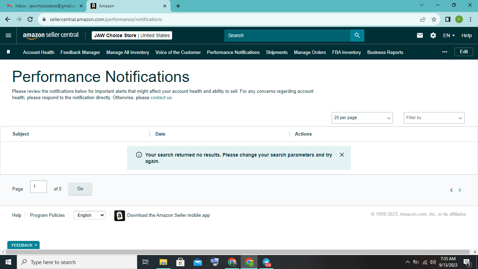The height and width of the screenshot is (269, 478).
Task: Close the FEEDBACK tab
Action: pyautogui.click(x=36, y=245)
